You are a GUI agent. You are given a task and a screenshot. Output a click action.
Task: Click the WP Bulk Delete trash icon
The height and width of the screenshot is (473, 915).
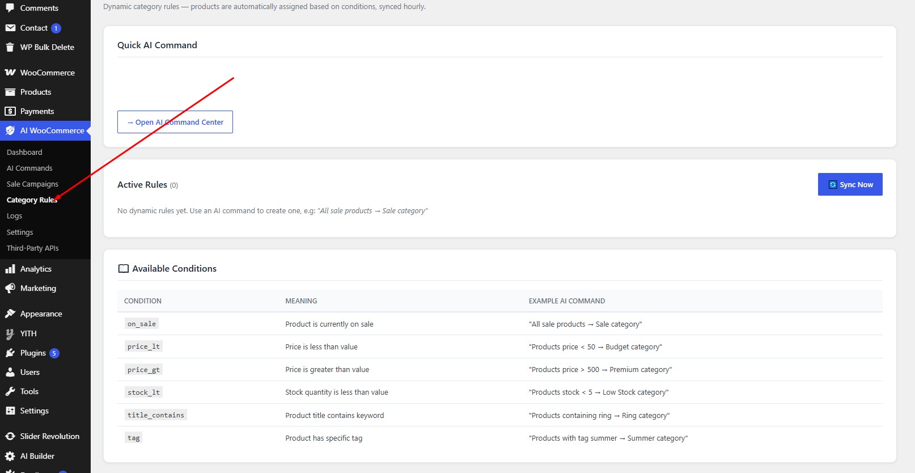(x=10, y=47)
